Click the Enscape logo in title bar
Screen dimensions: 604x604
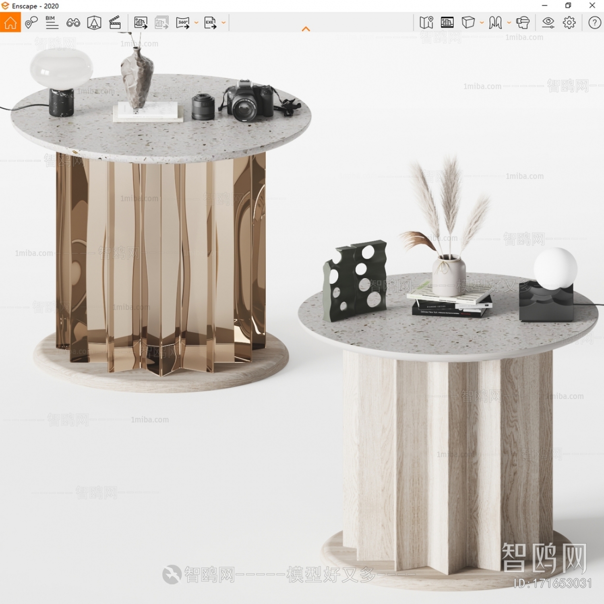point(5,6)
